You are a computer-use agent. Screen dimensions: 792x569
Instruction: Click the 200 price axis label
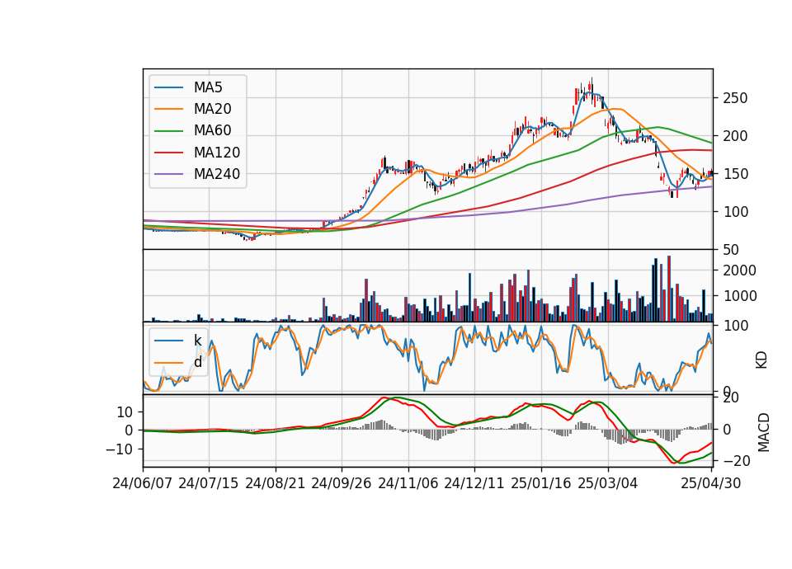point(735,136)
